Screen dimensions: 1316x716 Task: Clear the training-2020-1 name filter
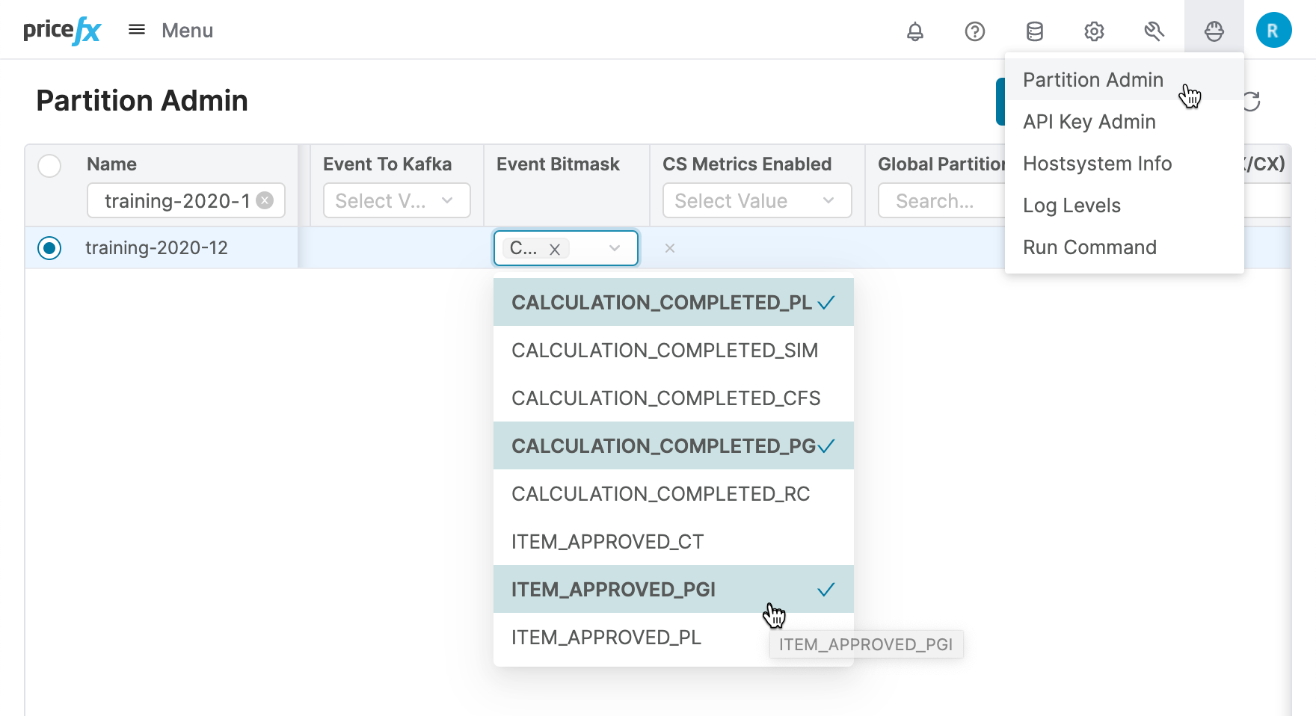tap(265, 200)
